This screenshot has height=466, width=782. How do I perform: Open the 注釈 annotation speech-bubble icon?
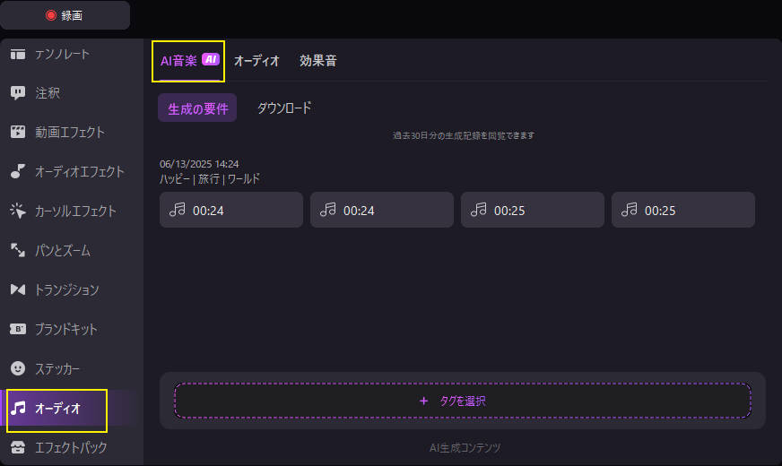[18, 92]
